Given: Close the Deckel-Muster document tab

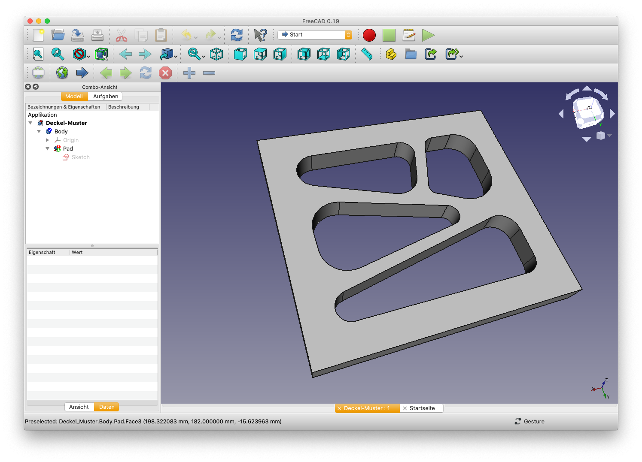Looking at the screenshot, I should 339,408.
